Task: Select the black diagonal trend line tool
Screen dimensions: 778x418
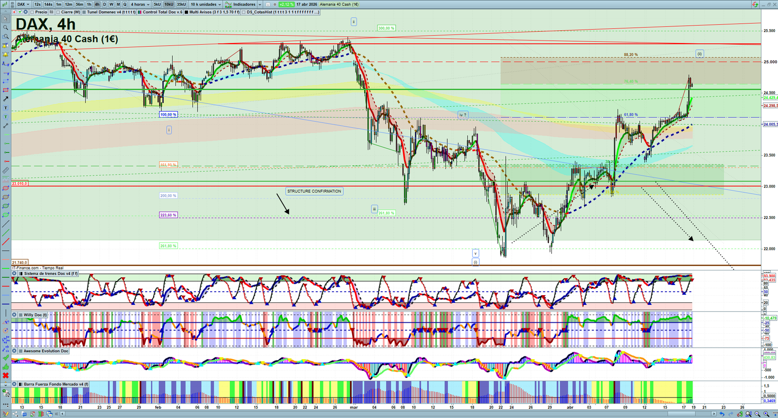Action: click(x=5, y=224)
